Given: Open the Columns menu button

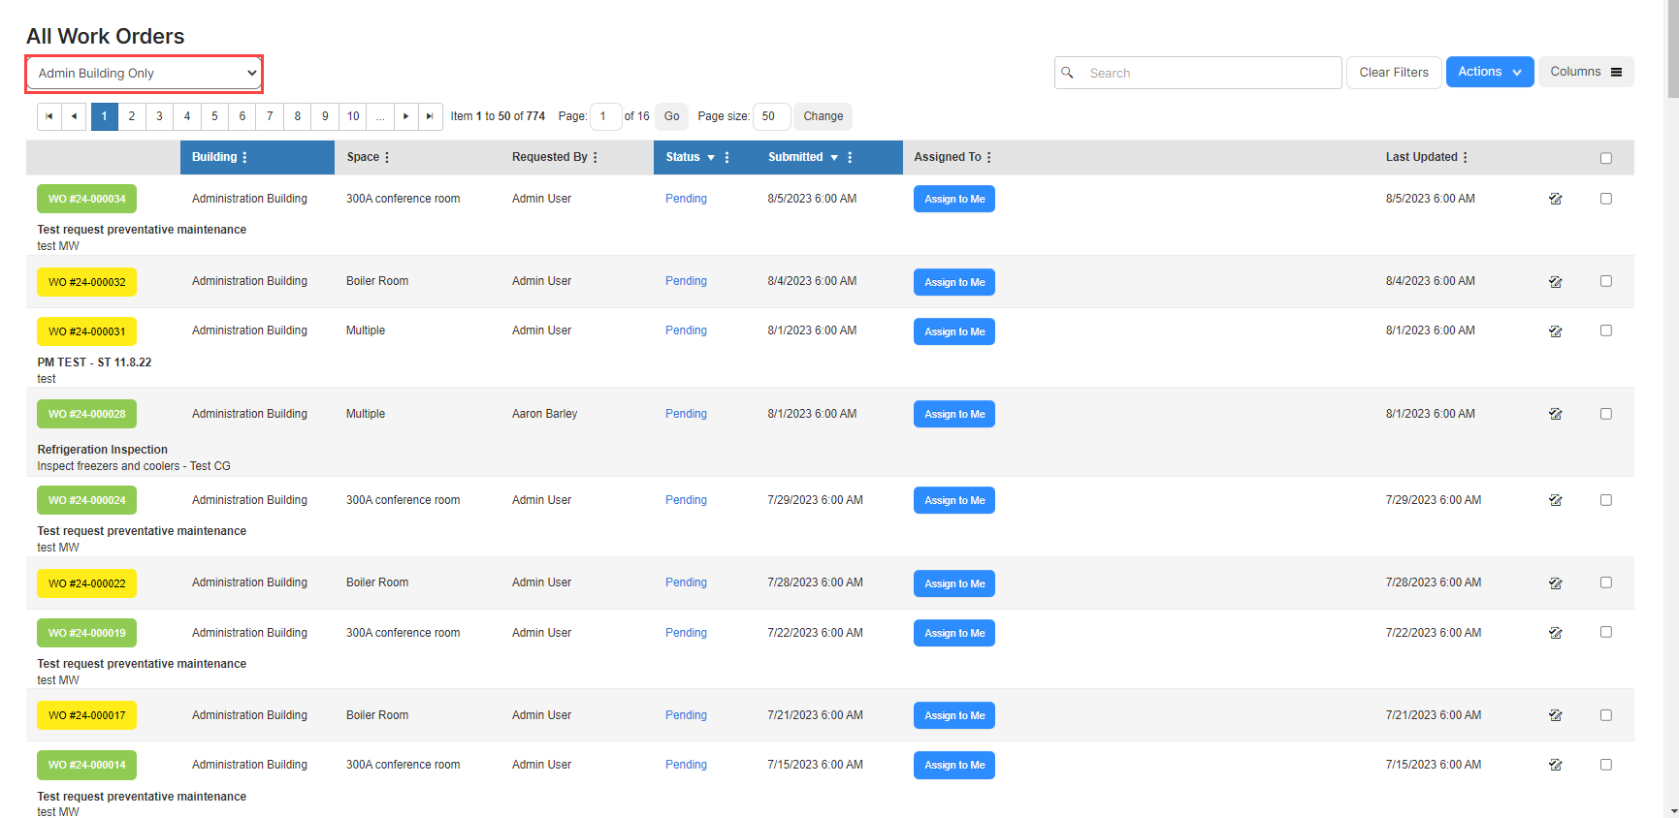Looking at the screenshot, I should pos(1586,72).
